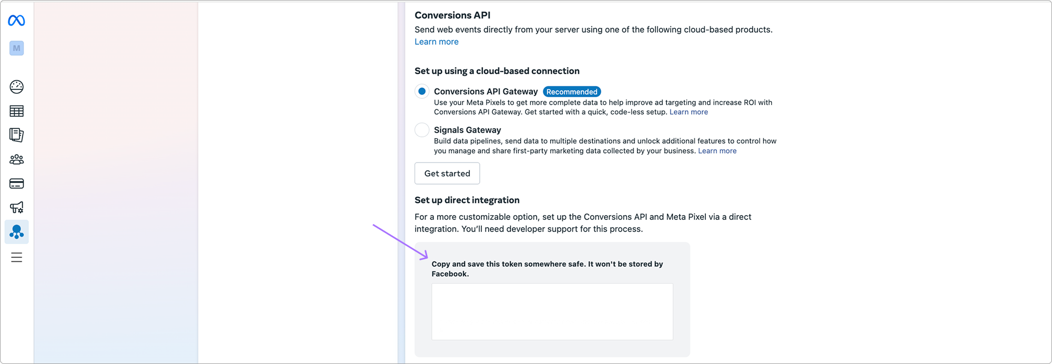Click 'Set up direct integration' heading

click(x=467, y=200)
